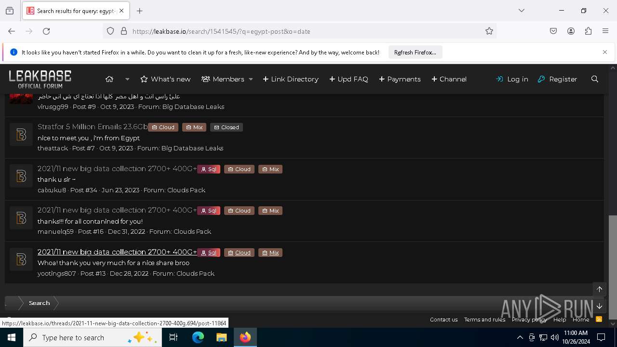Image resolution: width=617 pixels, height=347 pixels.
Task: Open the Terms and rules link
Action: [x=484, y=320]
